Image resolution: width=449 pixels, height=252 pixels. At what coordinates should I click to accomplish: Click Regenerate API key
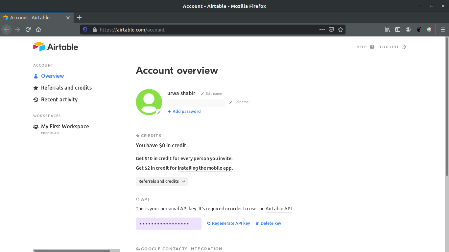tap(228, 223)
